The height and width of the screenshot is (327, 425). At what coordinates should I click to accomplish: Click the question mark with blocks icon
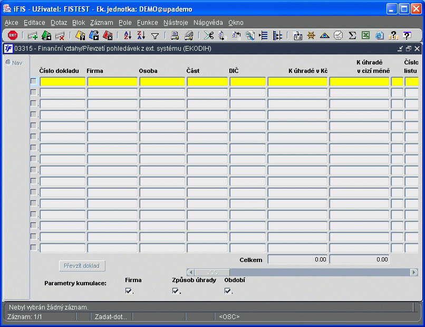coord(393,35)
